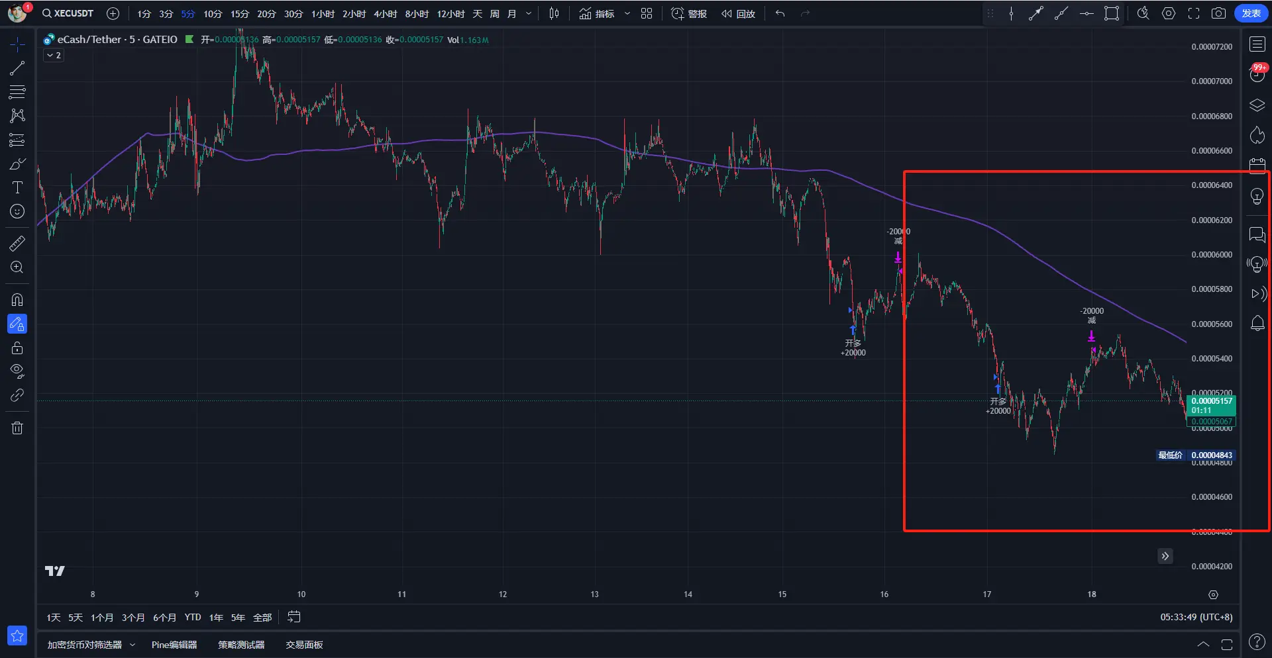Toggle lock all drawings
This screenshot has width=1272, height=658.
click(17, 348)
